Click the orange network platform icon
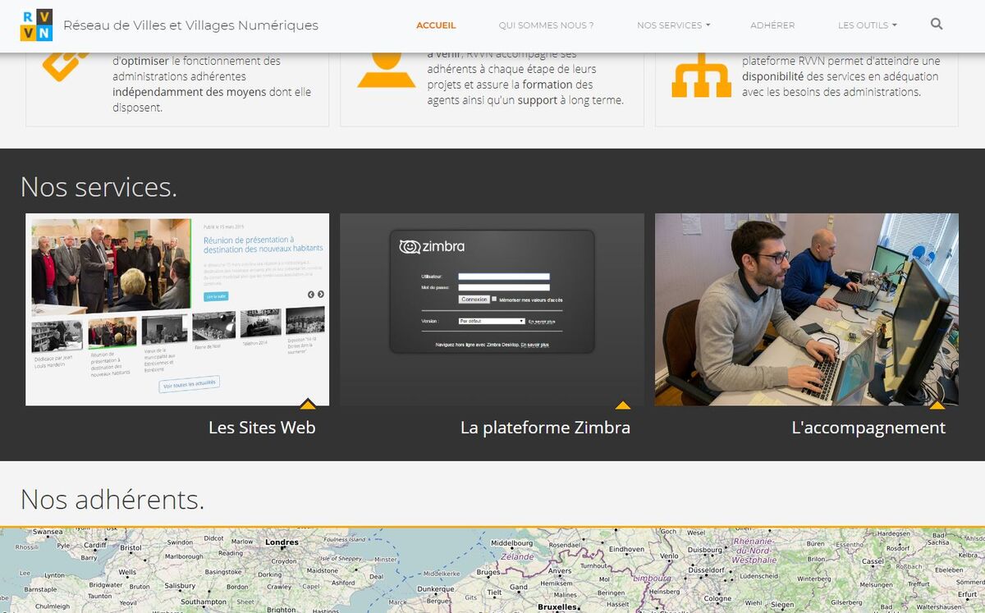Image resolution: width=985 pixels, height=613 pixels. (x=701, y=75)
